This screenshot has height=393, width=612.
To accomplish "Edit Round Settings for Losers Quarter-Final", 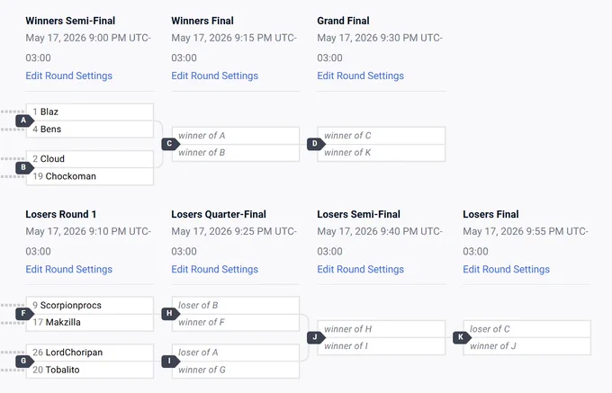I will [215, 269].
